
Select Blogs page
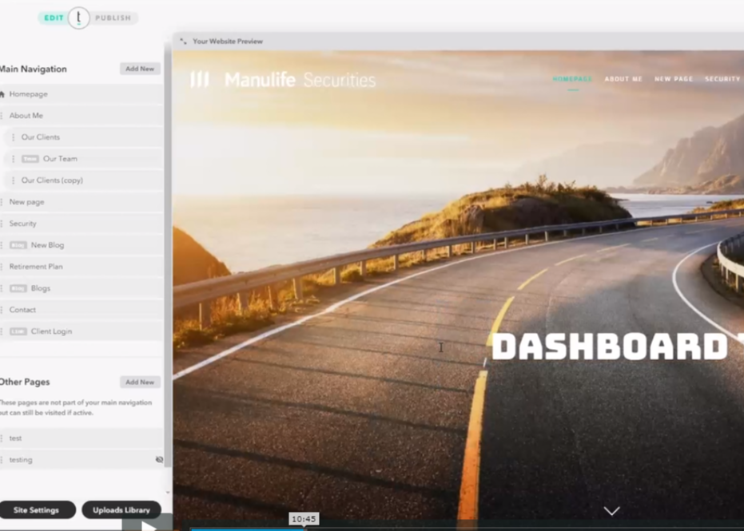82,288
